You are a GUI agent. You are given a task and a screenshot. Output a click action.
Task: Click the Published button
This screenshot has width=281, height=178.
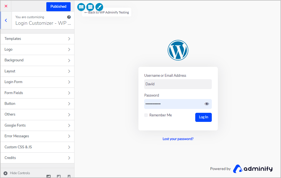pyautogui.click(x=58, y=7)
